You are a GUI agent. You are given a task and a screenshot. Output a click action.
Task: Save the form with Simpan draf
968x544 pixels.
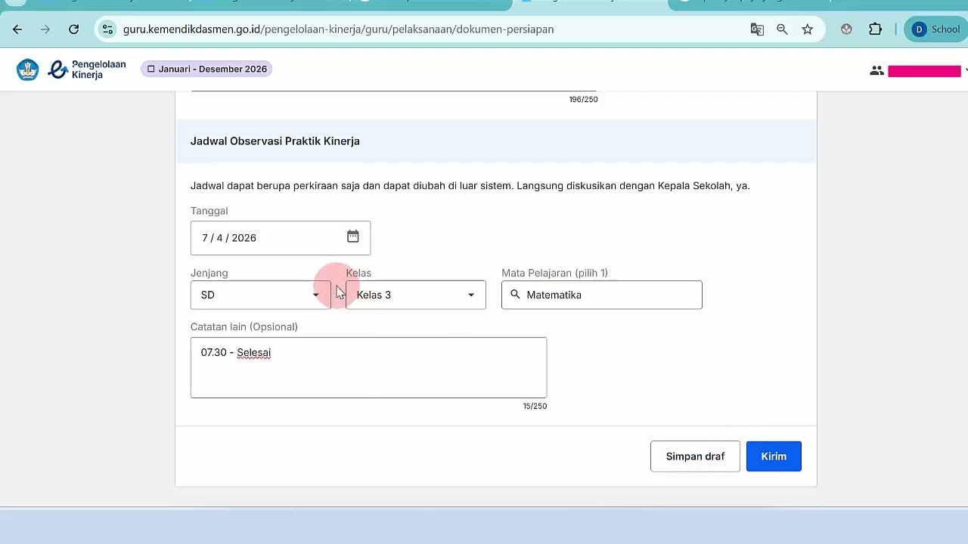click(x=695, y=456)
